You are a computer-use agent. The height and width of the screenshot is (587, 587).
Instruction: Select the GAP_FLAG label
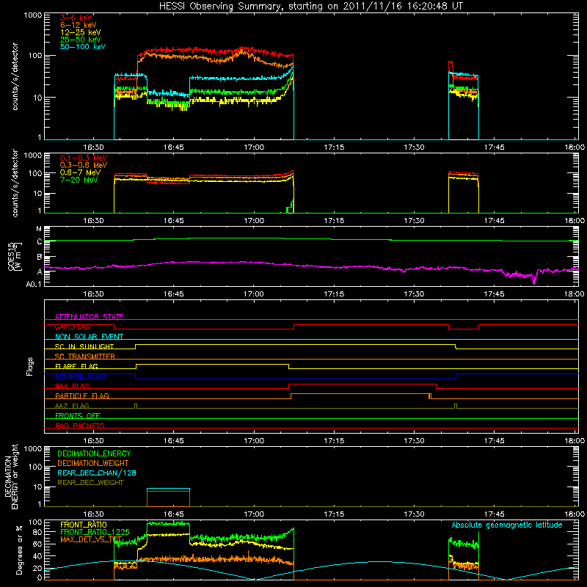pyautogui.click(x=72, y=327)
